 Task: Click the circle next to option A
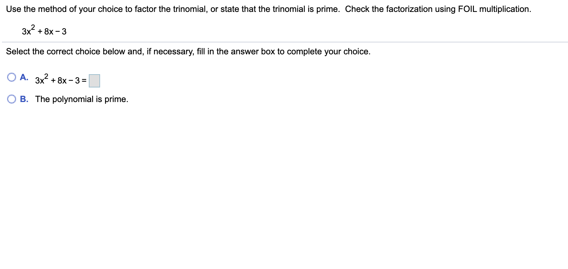click(12, 77)
